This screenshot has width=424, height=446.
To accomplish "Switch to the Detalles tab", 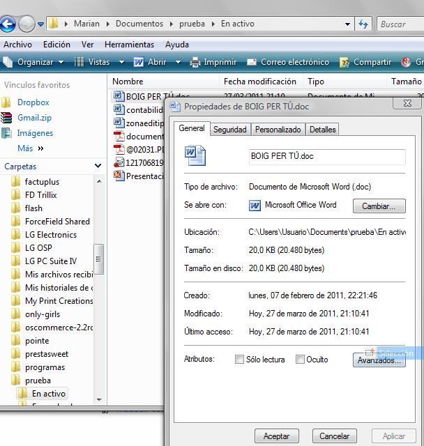I will (322, 130).
